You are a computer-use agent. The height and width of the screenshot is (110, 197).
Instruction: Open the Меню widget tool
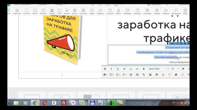pos(74,11)
